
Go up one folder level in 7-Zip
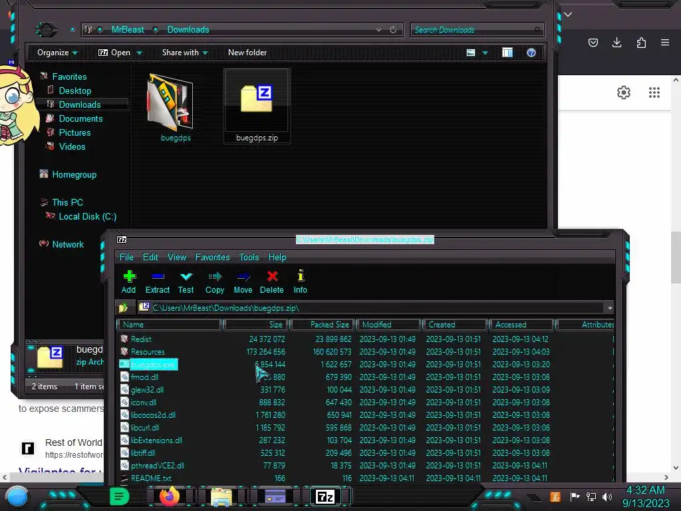[x=123, y=307]
